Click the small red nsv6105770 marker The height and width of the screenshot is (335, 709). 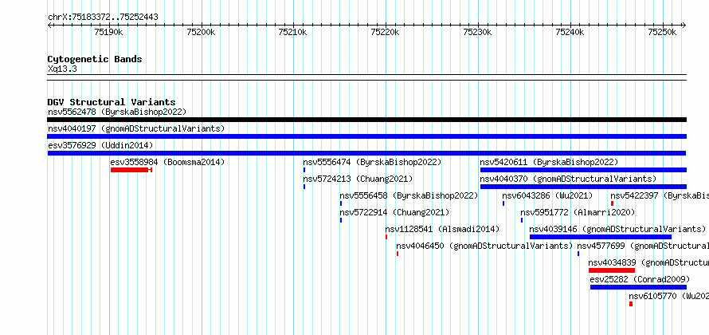631,304
